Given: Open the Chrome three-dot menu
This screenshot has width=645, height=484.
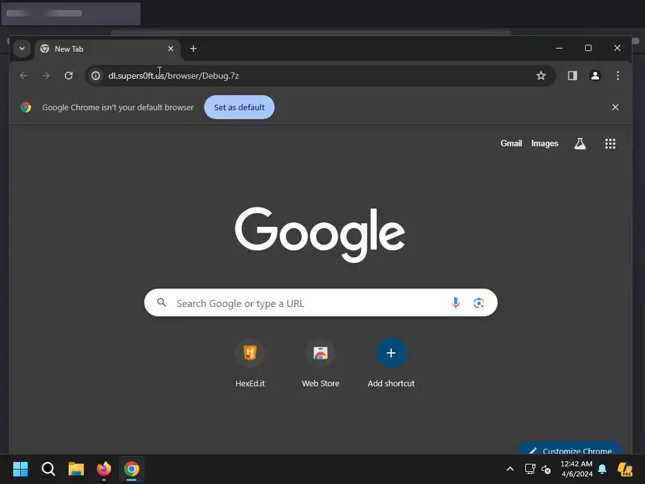Looking at the screenshot, I should tap(618, 76).
